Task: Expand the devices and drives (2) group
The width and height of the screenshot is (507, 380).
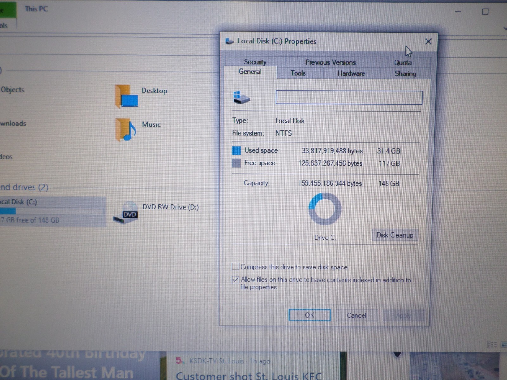Action: point(24,187)
